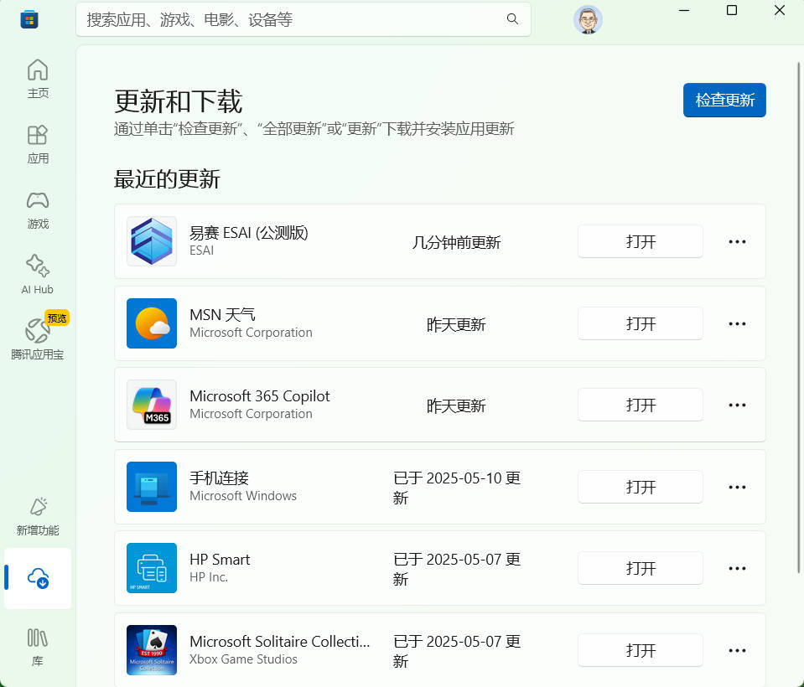The height and width of the screenshot is (687, 804).
Task: Click the 易赛 ESAI app icon
Action: pyautogui.click(x=152, y=241)
